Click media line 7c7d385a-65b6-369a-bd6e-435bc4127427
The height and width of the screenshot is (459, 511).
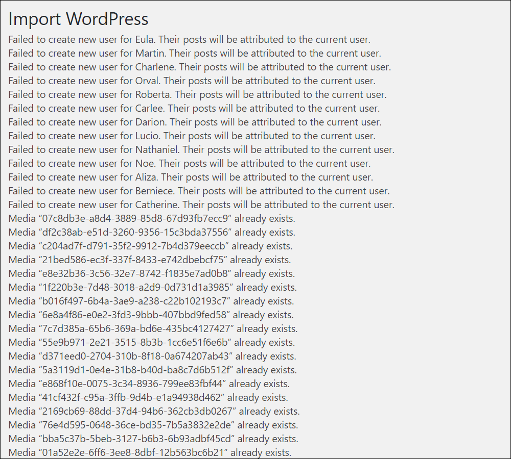point(153,328)
